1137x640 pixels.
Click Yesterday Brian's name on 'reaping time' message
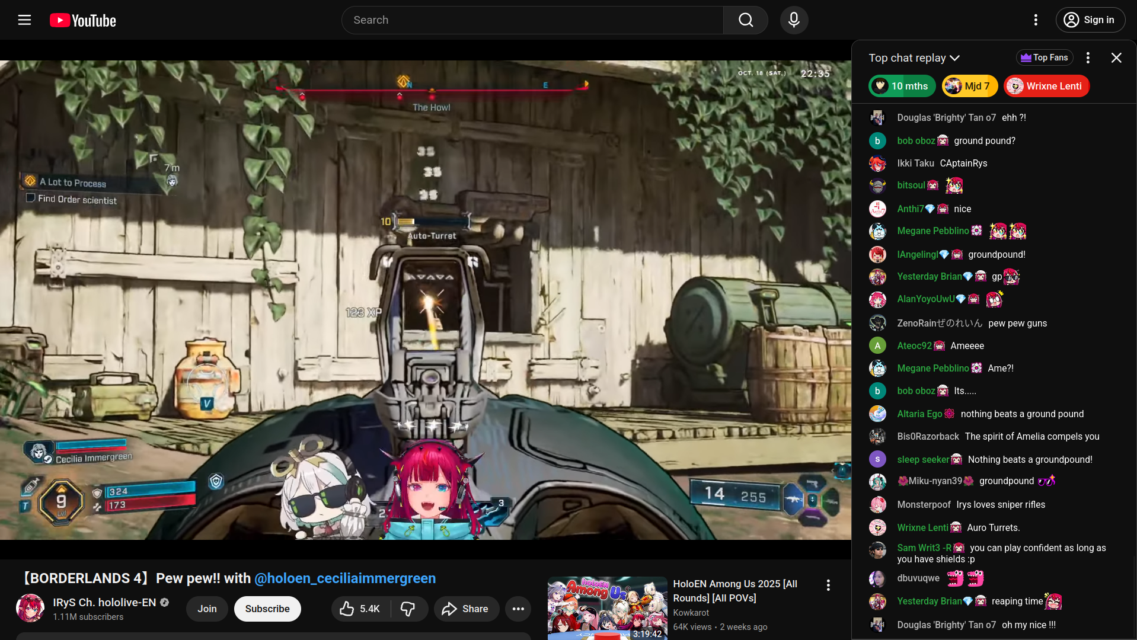[930, 601]
